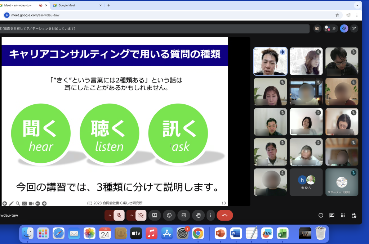Open meeting details info icon
The image size is (369, 244).
coord(321,215)
